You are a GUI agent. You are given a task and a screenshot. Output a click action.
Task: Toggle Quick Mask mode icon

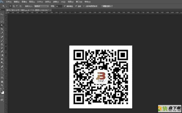coord(2,96)
